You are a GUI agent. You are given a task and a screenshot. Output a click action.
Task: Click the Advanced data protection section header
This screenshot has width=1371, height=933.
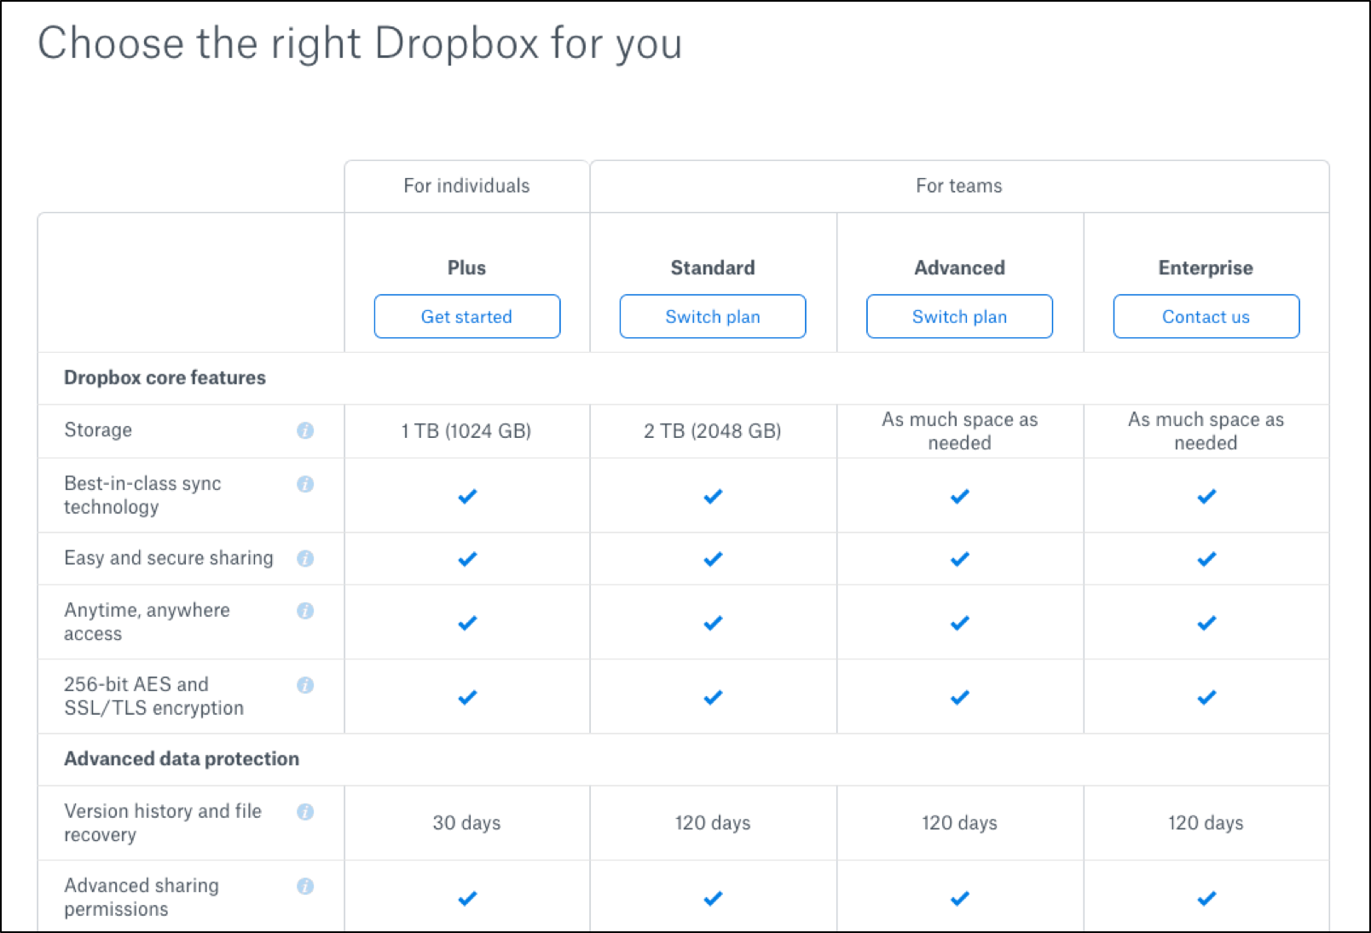click(x=182, y=758)
